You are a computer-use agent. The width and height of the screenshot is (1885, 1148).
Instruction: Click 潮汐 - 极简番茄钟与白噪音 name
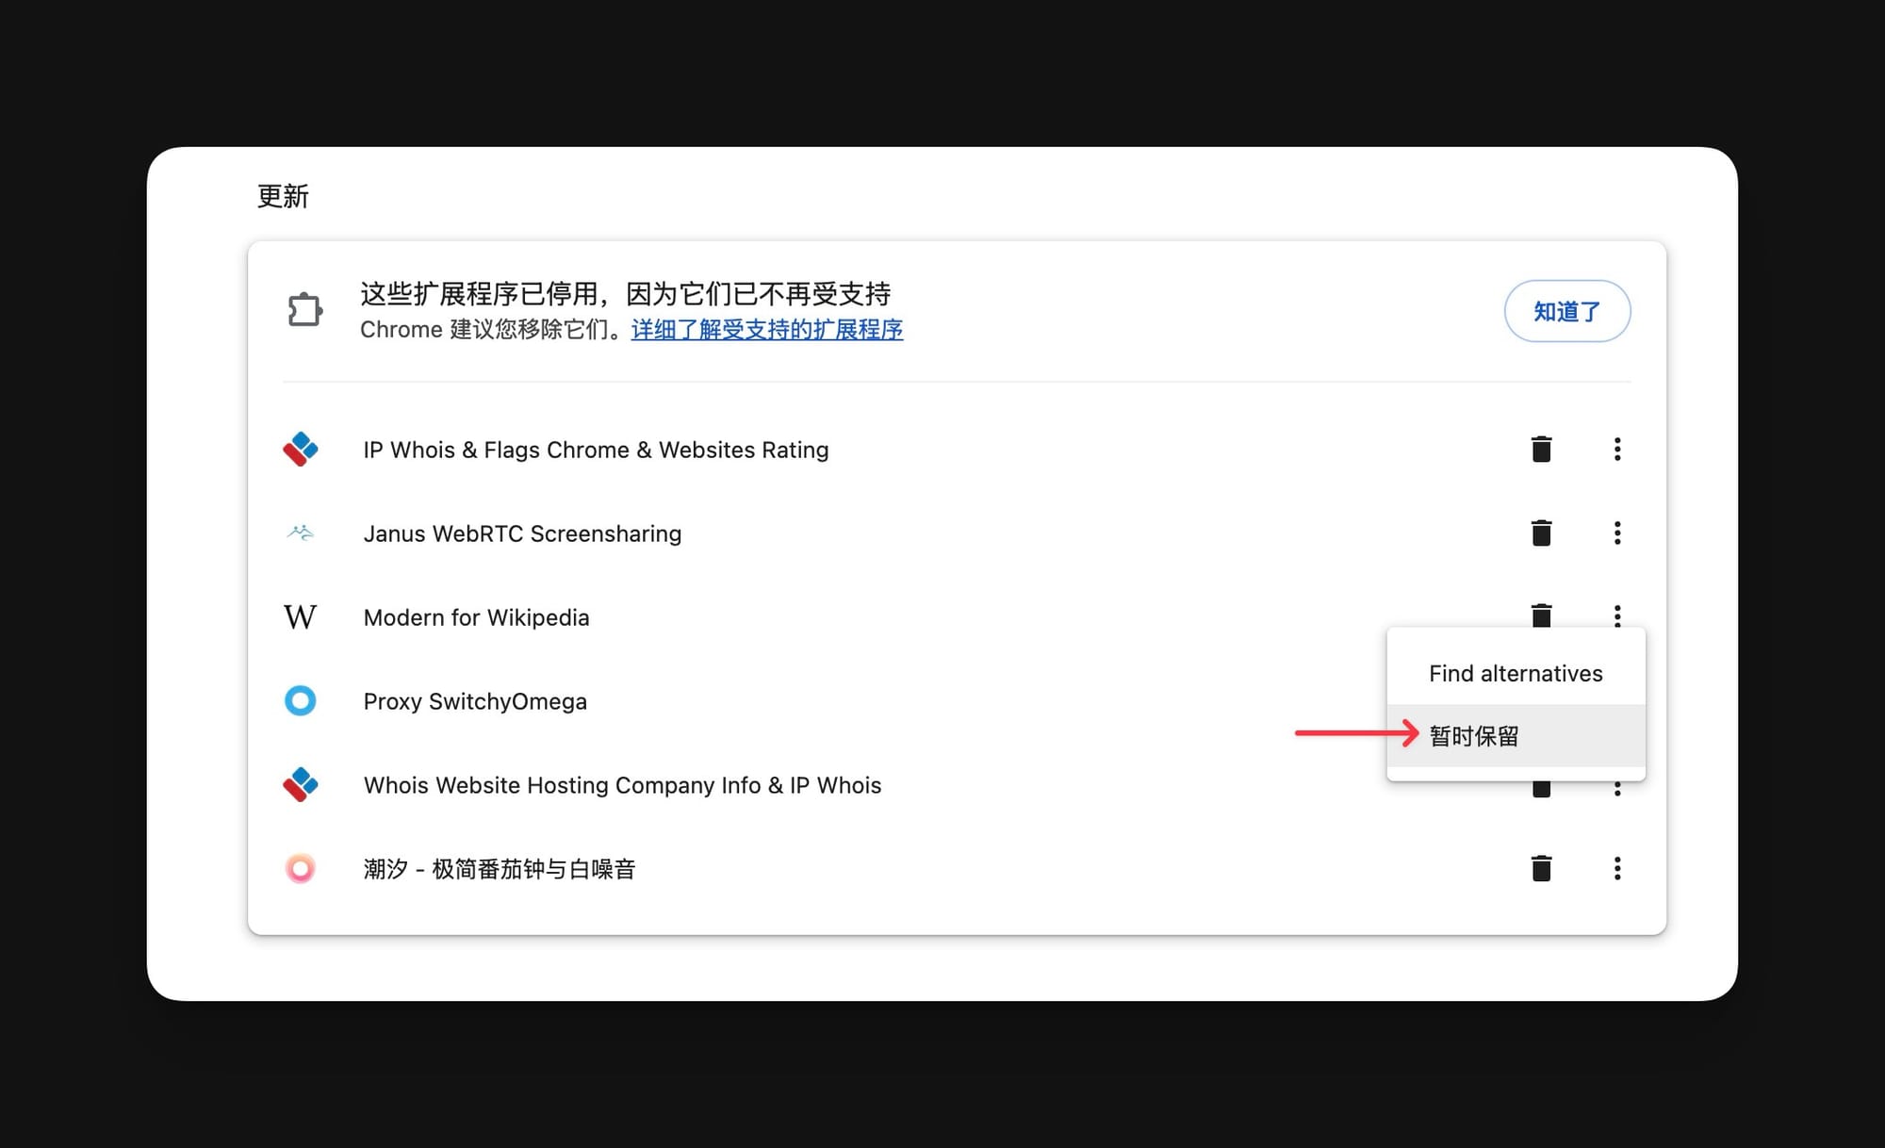pos(500,869)
